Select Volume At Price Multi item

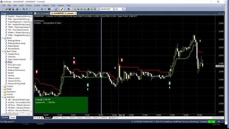pos(16,83)
